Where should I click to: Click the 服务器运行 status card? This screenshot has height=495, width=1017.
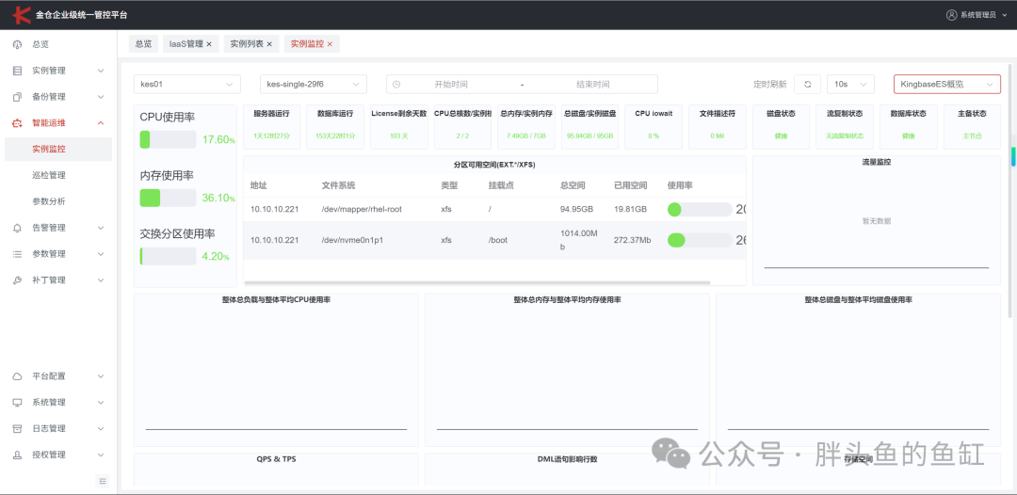[272, 126]
